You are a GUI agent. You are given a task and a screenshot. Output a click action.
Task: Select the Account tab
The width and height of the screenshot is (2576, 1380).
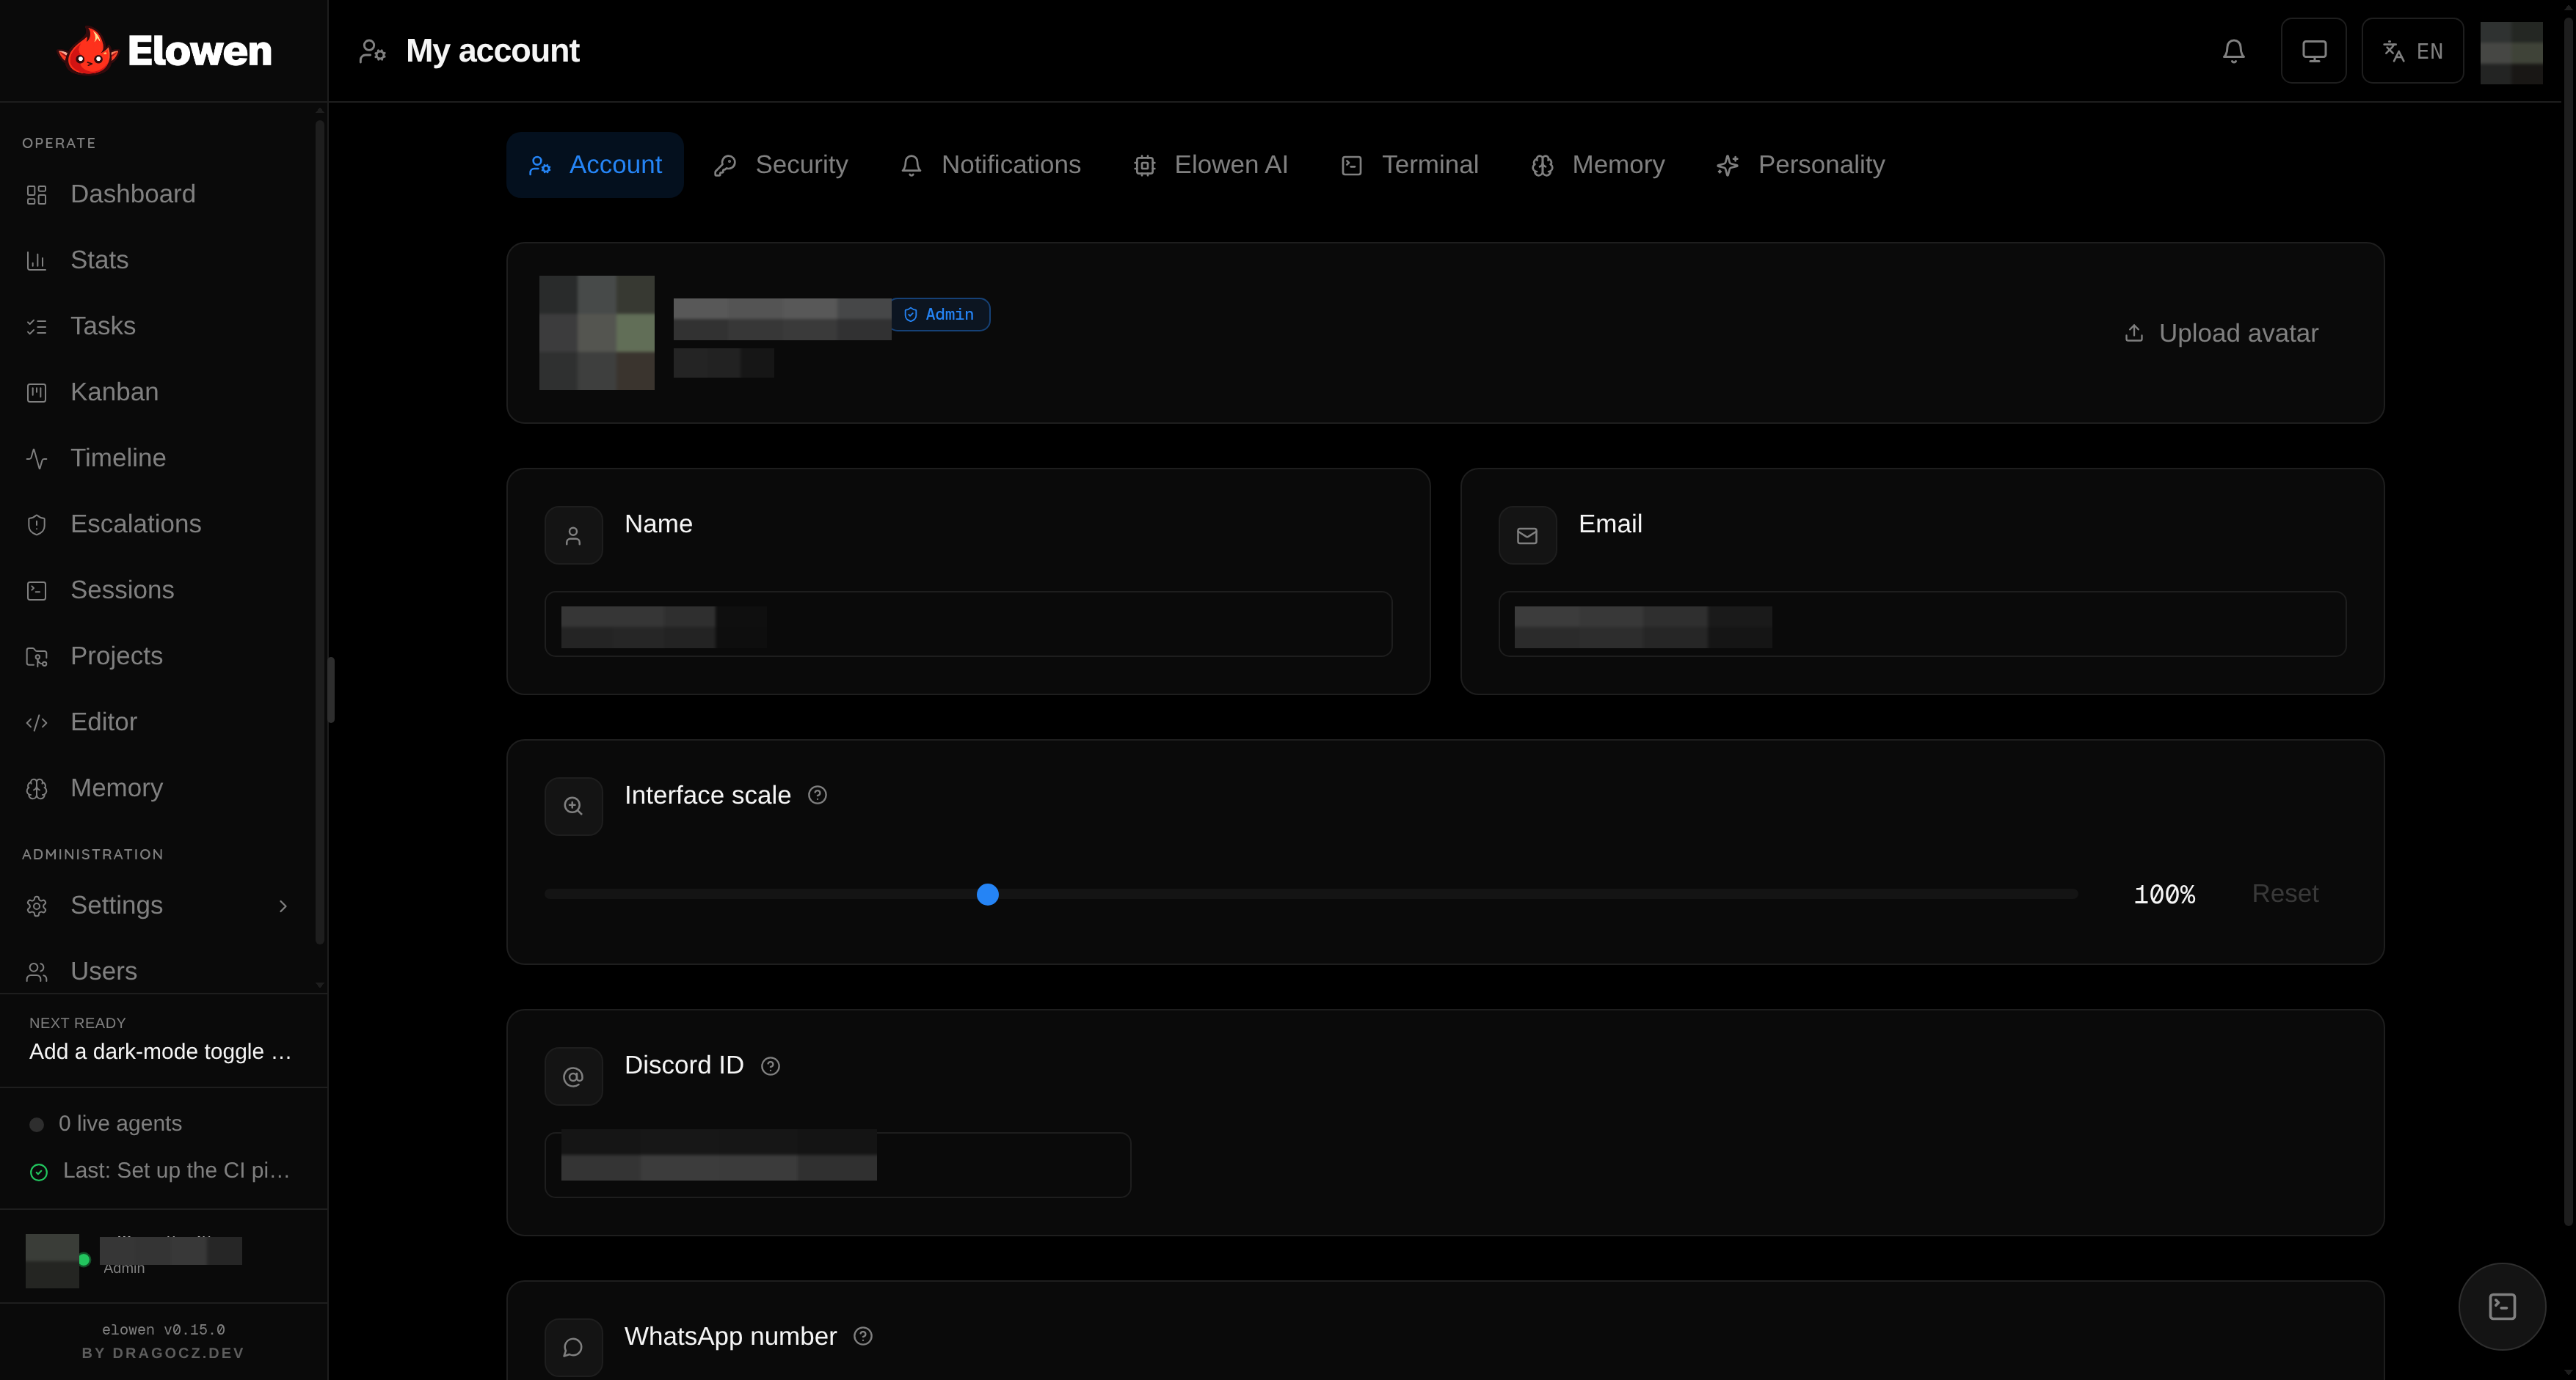pos(595,165)
